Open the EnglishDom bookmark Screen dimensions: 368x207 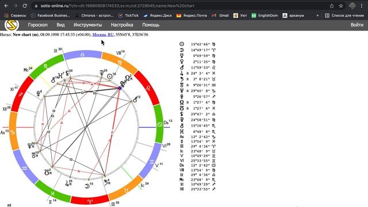[x=264, y=16]
